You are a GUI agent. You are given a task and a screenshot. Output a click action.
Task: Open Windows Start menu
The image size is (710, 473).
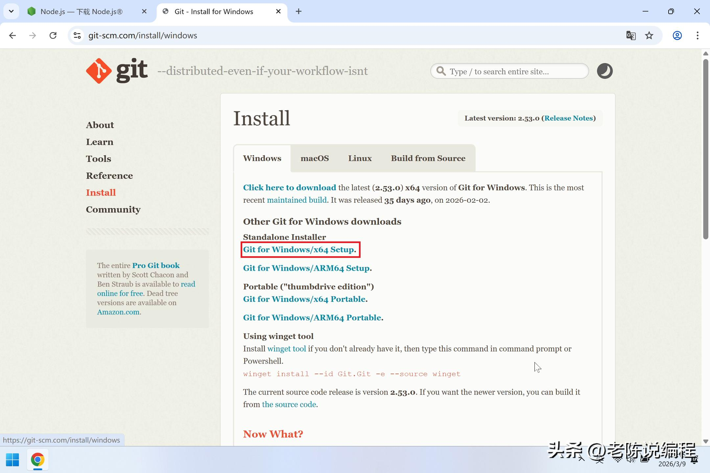coord(12,460)
